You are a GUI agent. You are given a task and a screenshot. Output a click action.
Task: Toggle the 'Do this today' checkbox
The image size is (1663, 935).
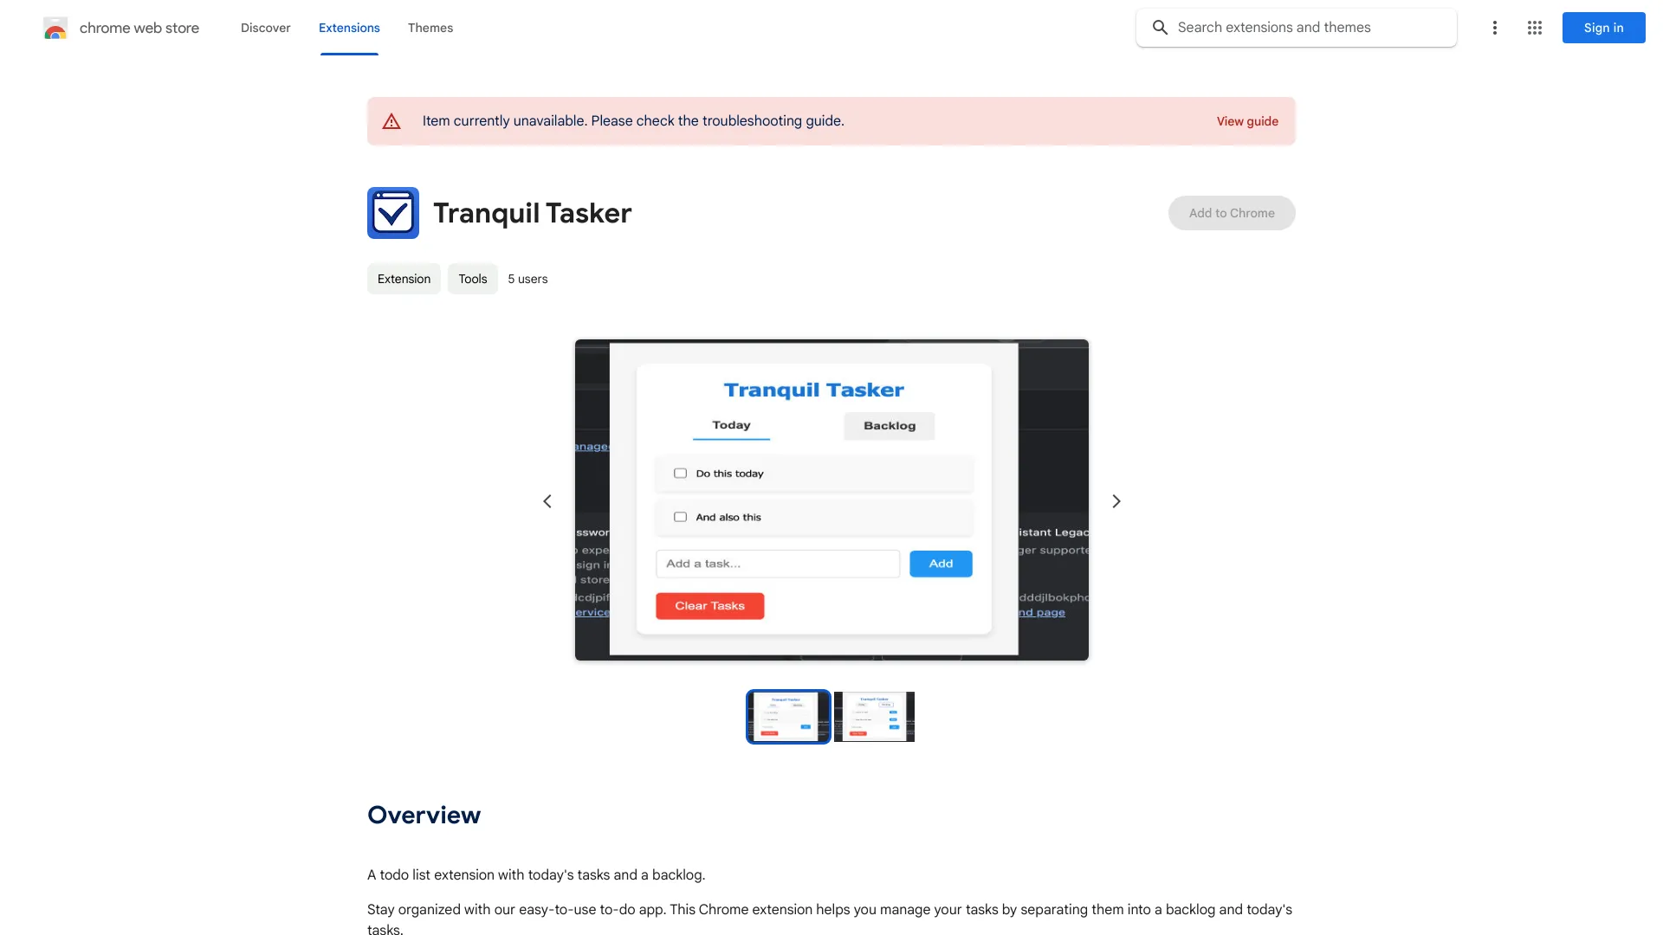[678, 474]
